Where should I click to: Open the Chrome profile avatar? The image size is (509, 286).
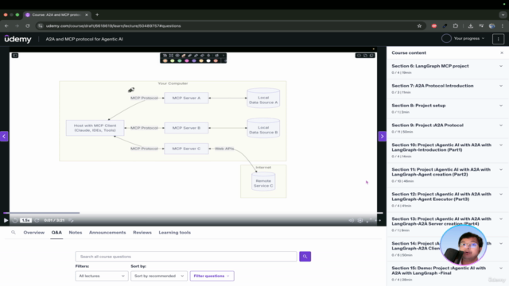[492, 26]
